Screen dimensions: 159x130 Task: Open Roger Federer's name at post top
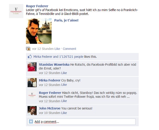[x=37, y=6]
